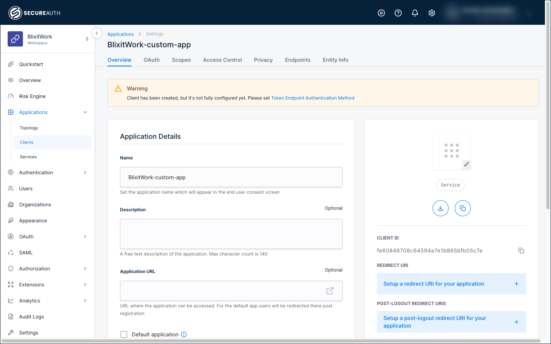Click the BlixitWork-custom-app page title
Image resolution: width=551 pixels, height=344 pixels.
pyautogui.click(x=149, y=45)
